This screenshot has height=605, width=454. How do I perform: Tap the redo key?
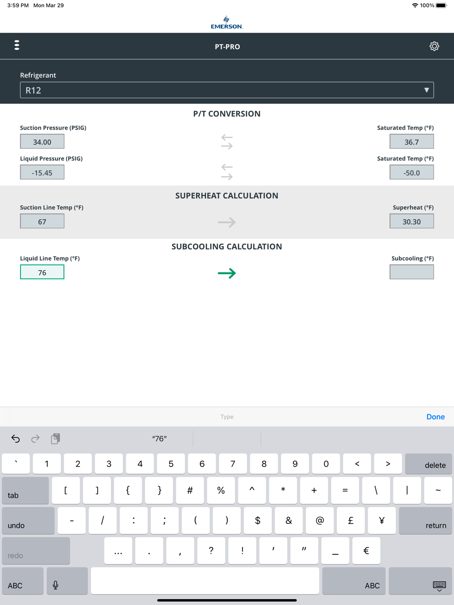tap(36, 551)
